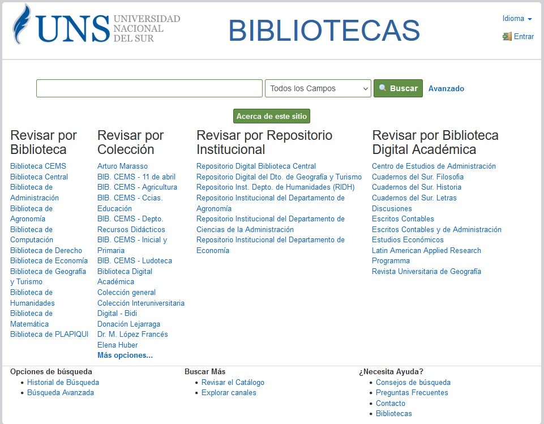The width and height of the screenshot is (544, 424).
Task: Open the Todos los Campos field selector
Action: (x=318, y=88)
